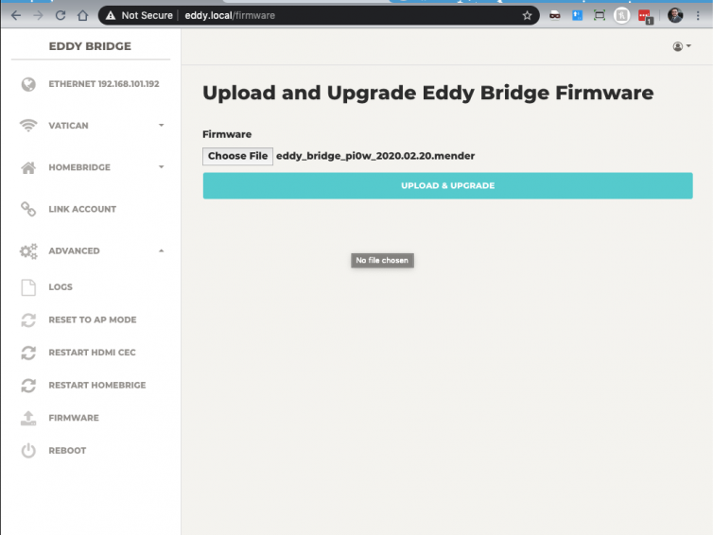Click the Choose File button
The width and height of the screenshot is (713, 535).
pos(237,156)
